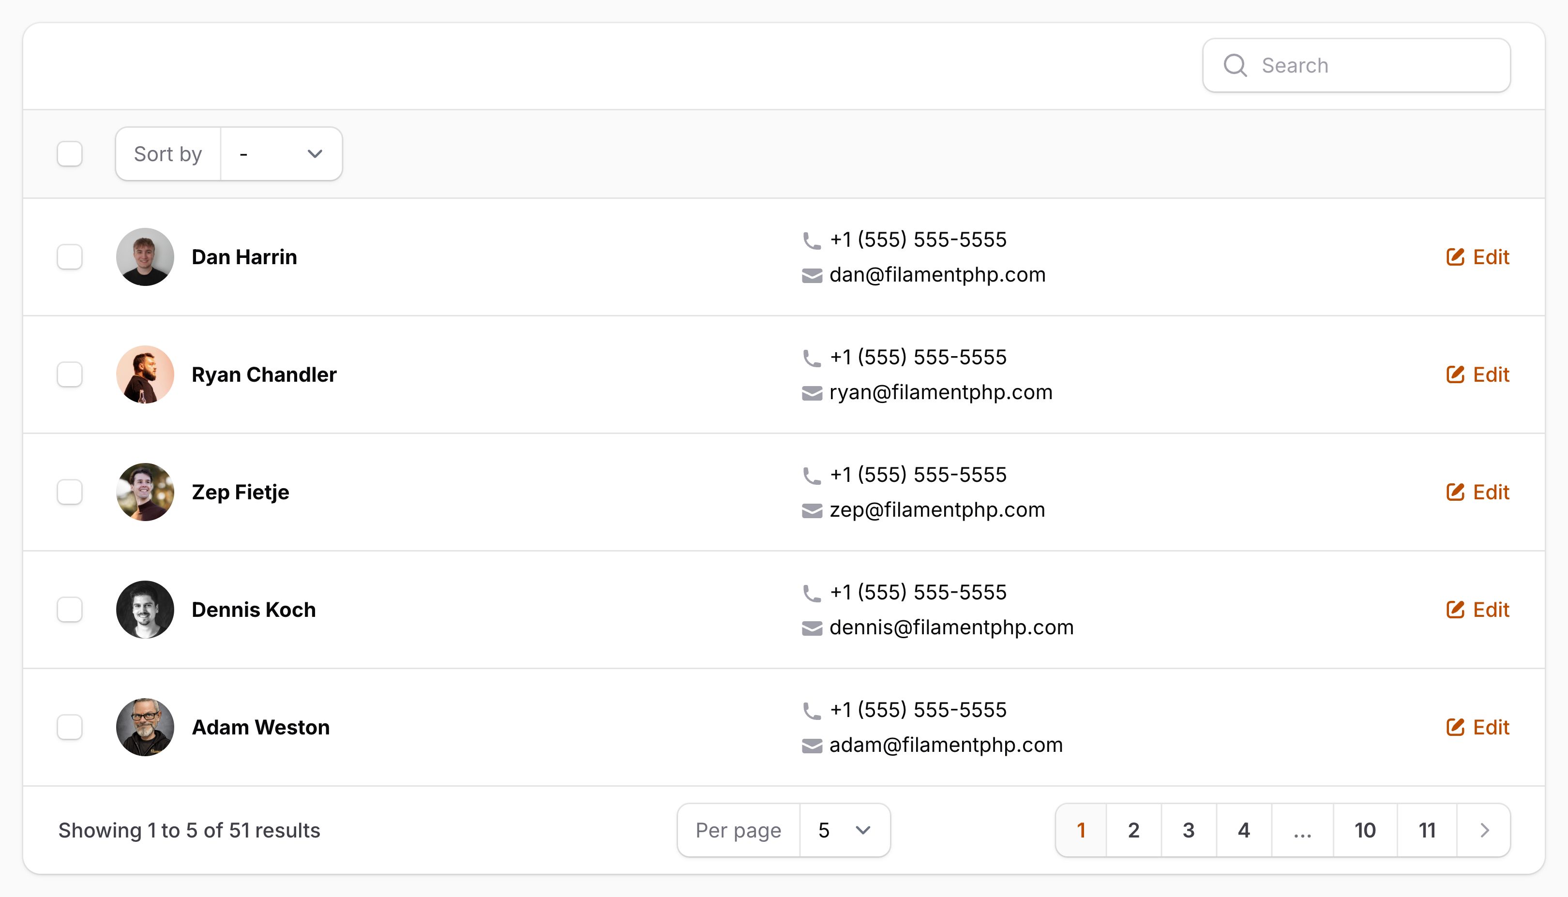
Task: Click dennis@filamentphp.com email text
Action: (951, 627)
